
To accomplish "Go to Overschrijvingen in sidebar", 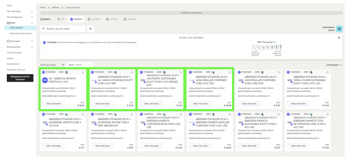I will click(x=14, y=53).
